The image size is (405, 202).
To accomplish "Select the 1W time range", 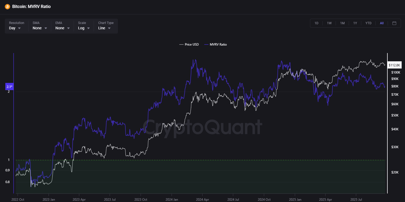I will pyautogui.click(x=329, y=23).
